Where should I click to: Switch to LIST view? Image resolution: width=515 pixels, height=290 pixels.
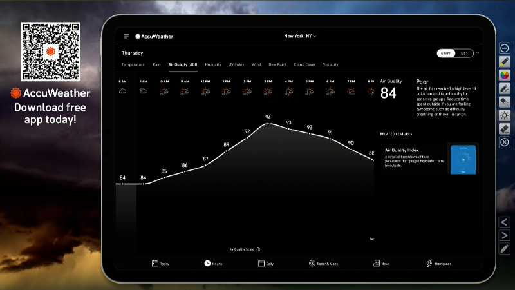click(464, 53)
